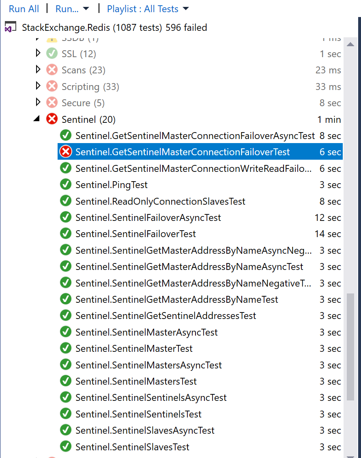
Task: Click passed icon of Sentinel.SentinelFailoverTest
Action: (x=65, y=233)
